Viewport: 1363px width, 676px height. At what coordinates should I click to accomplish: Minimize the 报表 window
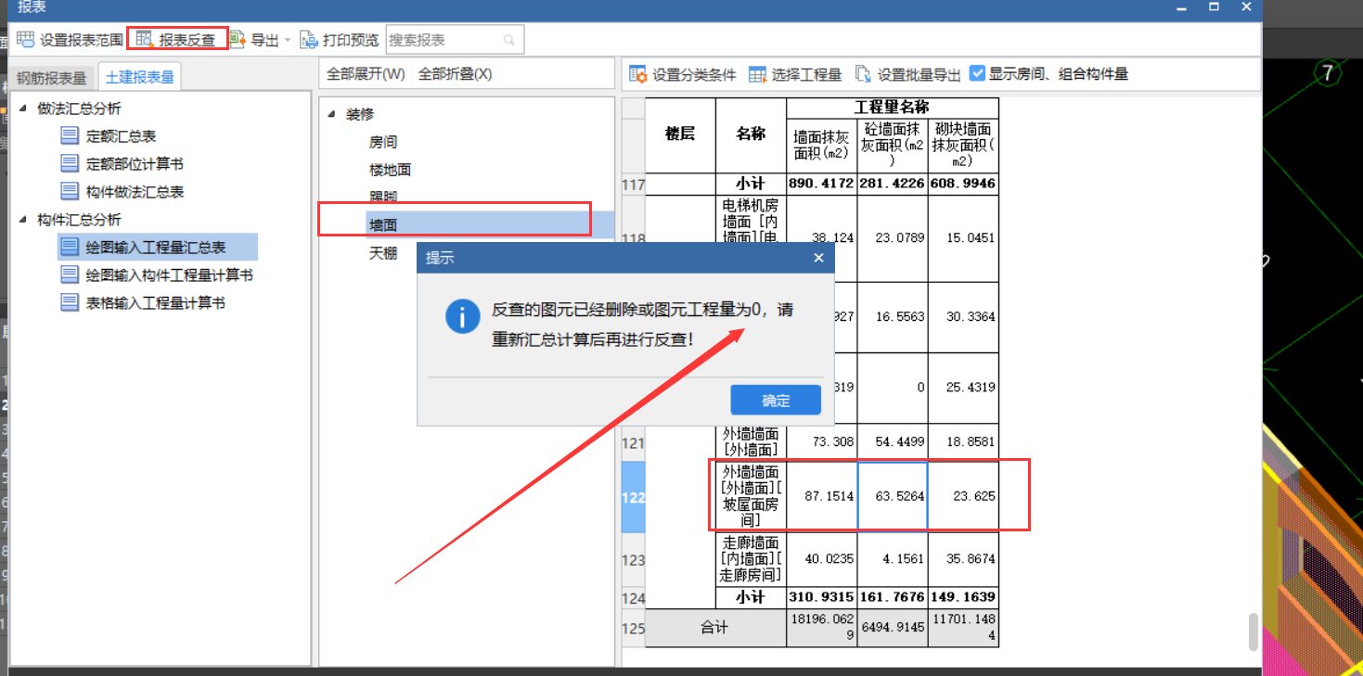pyautogui.click(x=1182, y=7)
